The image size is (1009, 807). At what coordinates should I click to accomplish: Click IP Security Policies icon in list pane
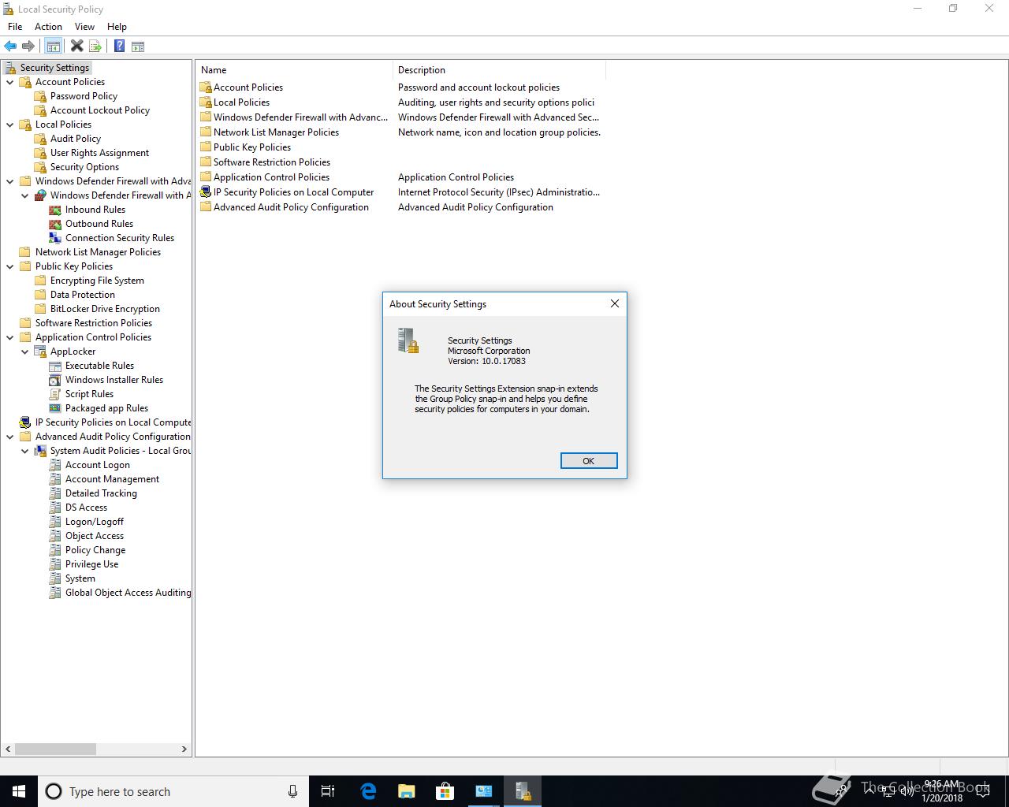pos(206,192)
